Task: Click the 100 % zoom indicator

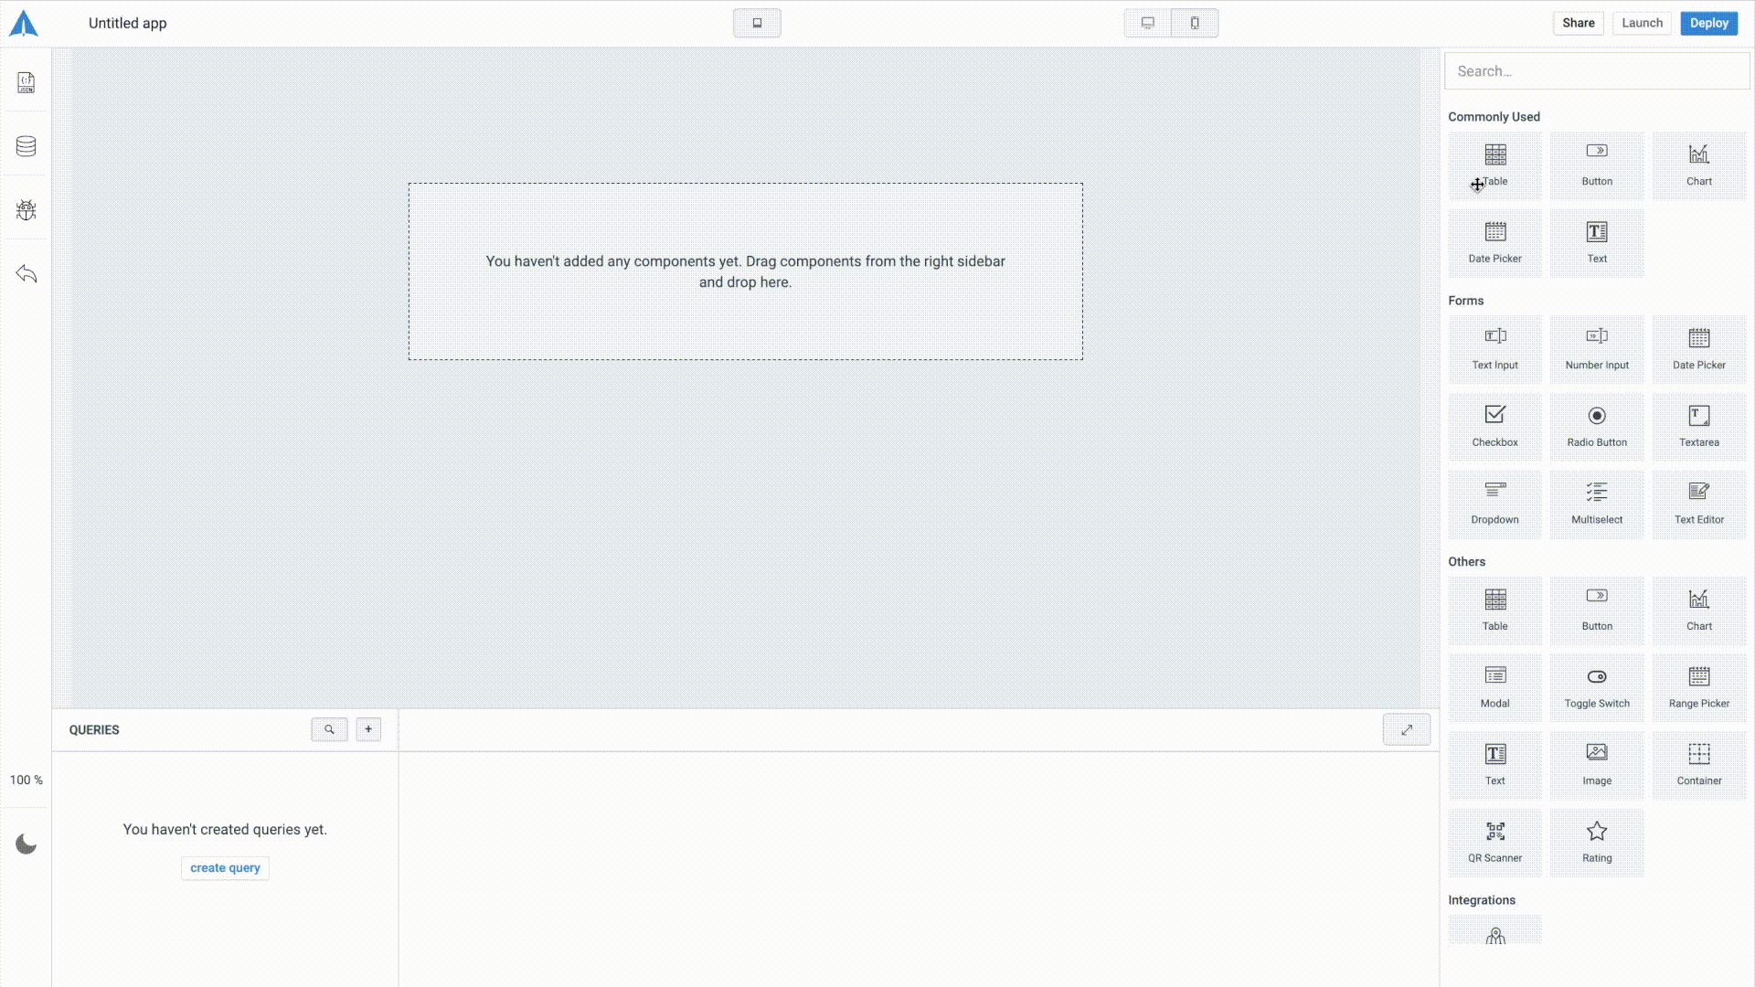Action: point(26,780)
